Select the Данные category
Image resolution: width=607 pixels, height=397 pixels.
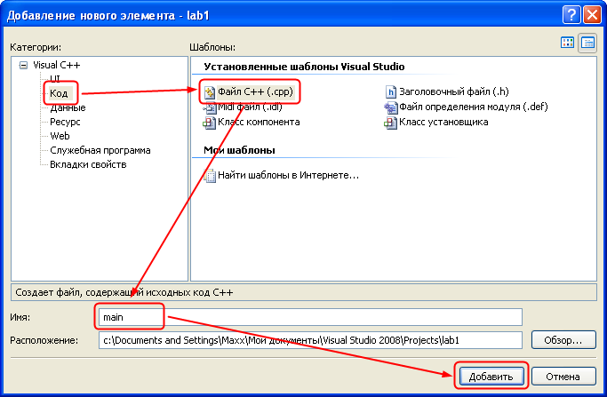tap(68, 107)
